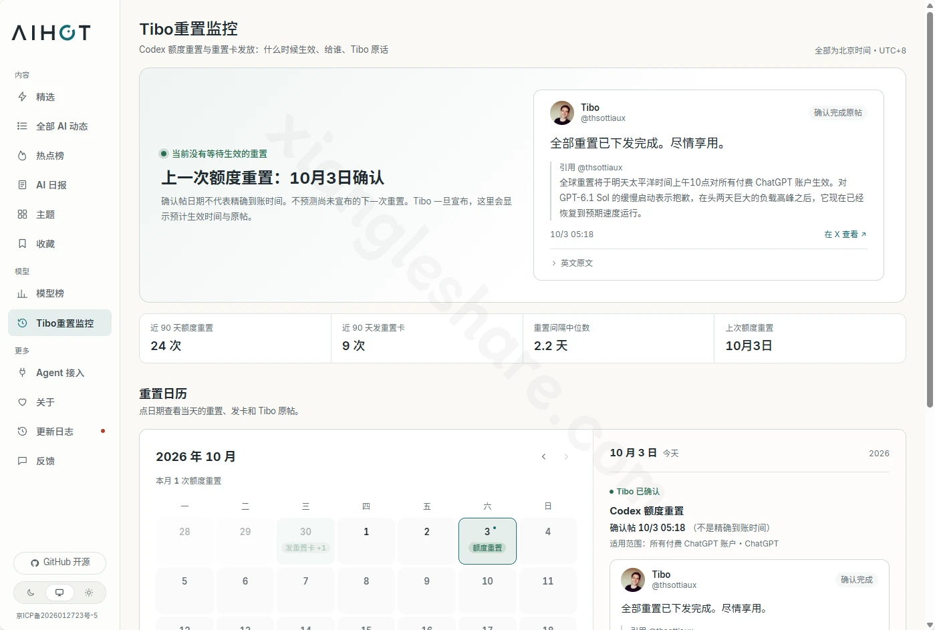Select October 3 in the calendar
Screen dimensions: 935x630
pyautogui.click(x=487, y=541)
